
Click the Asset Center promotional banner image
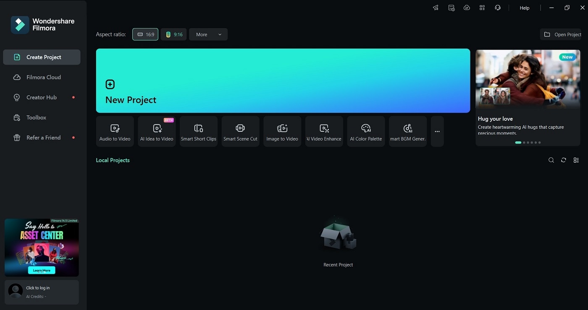[x=42, y=247]
